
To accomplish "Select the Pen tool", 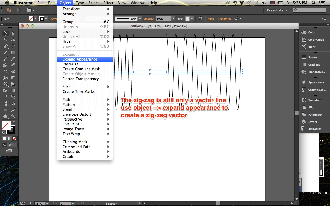I will click(x=5, y=46).
